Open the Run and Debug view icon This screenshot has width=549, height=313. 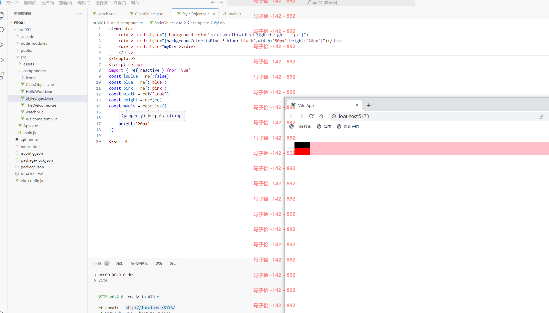2,60
